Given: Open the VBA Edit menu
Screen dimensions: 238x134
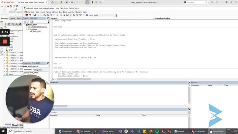Looking at the screenshot, I should 33,12.
